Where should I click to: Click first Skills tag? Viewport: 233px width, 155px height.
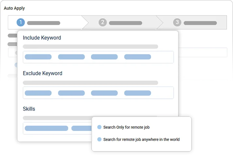[x=46, y=128]
